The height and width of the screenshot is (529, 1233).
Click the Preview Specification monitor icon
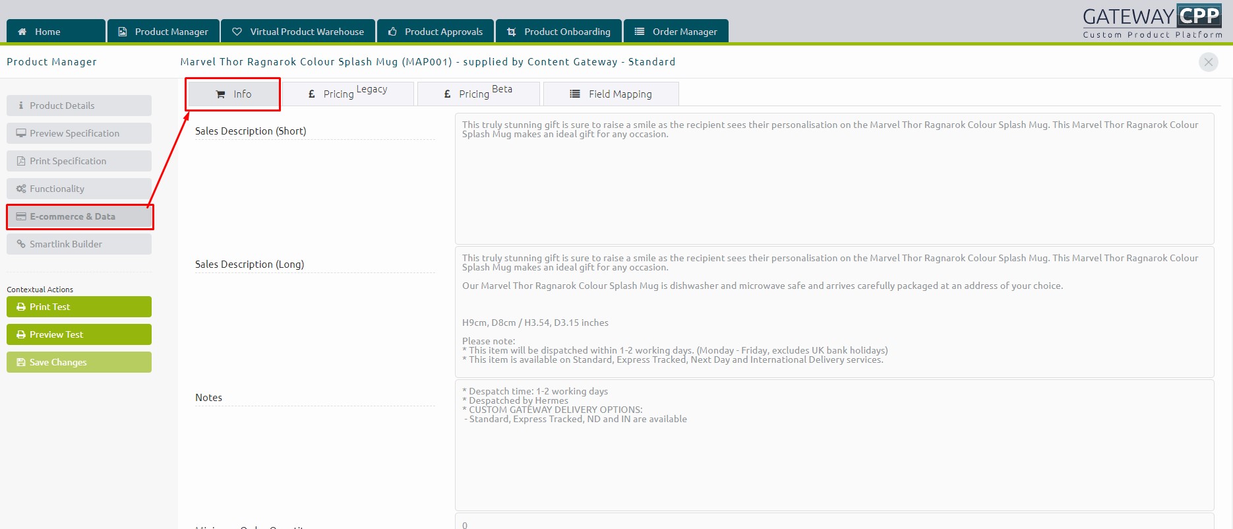click(x=22, y=133)
